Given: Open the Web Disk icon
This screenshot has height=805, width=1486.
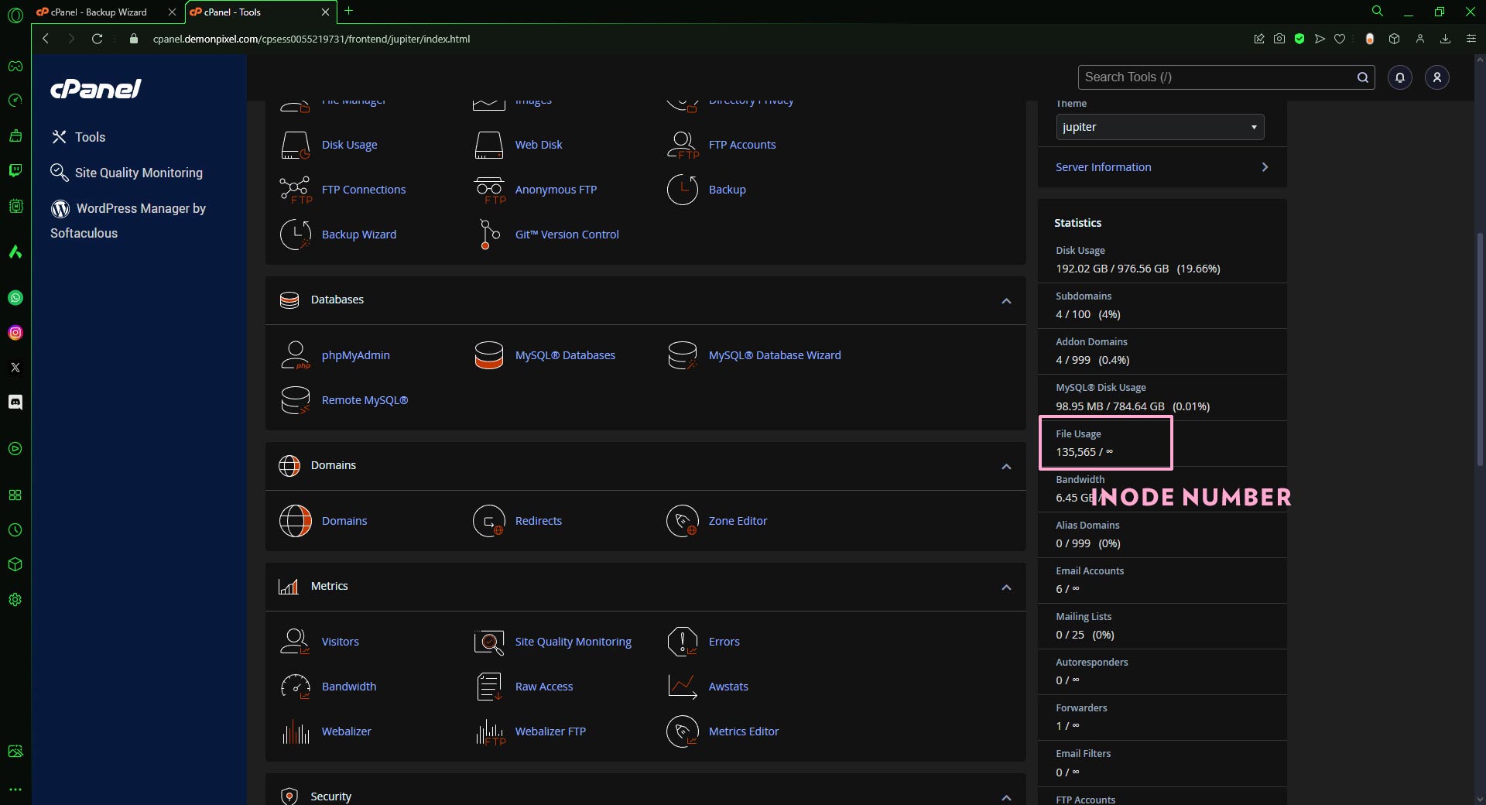Looking at the screenshot, I should click(488, 145).
